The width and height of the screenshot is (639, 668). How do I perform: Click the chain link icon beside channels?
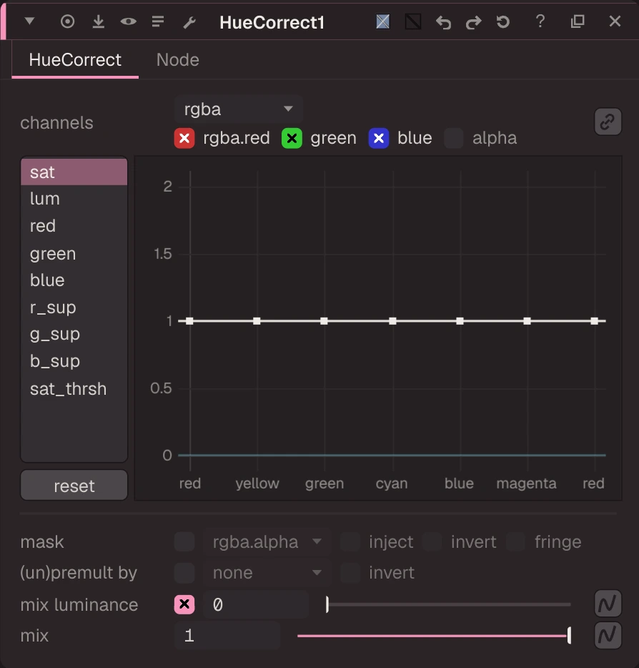coord(608,122)
